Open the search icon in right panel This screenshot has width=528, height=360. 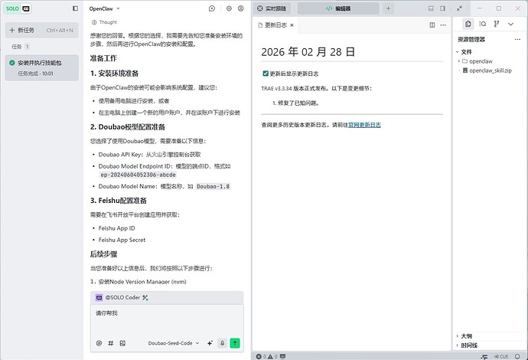483,25
